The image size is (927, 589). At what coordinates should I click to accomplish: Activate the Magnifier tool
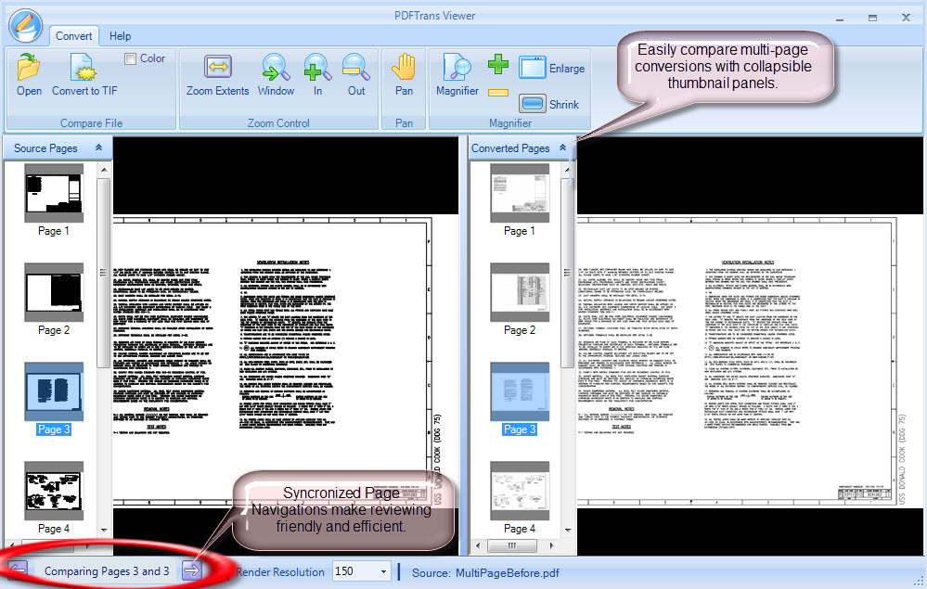[x=457, y=67]
